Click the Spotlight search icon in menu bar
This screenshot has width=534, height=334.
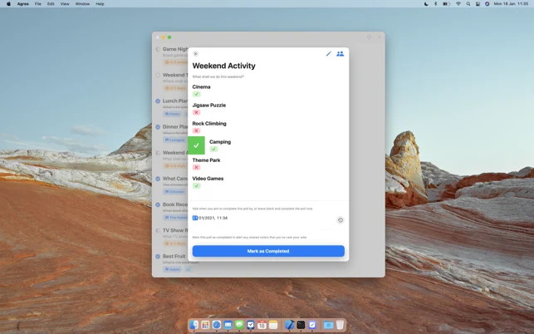(468, 4)
